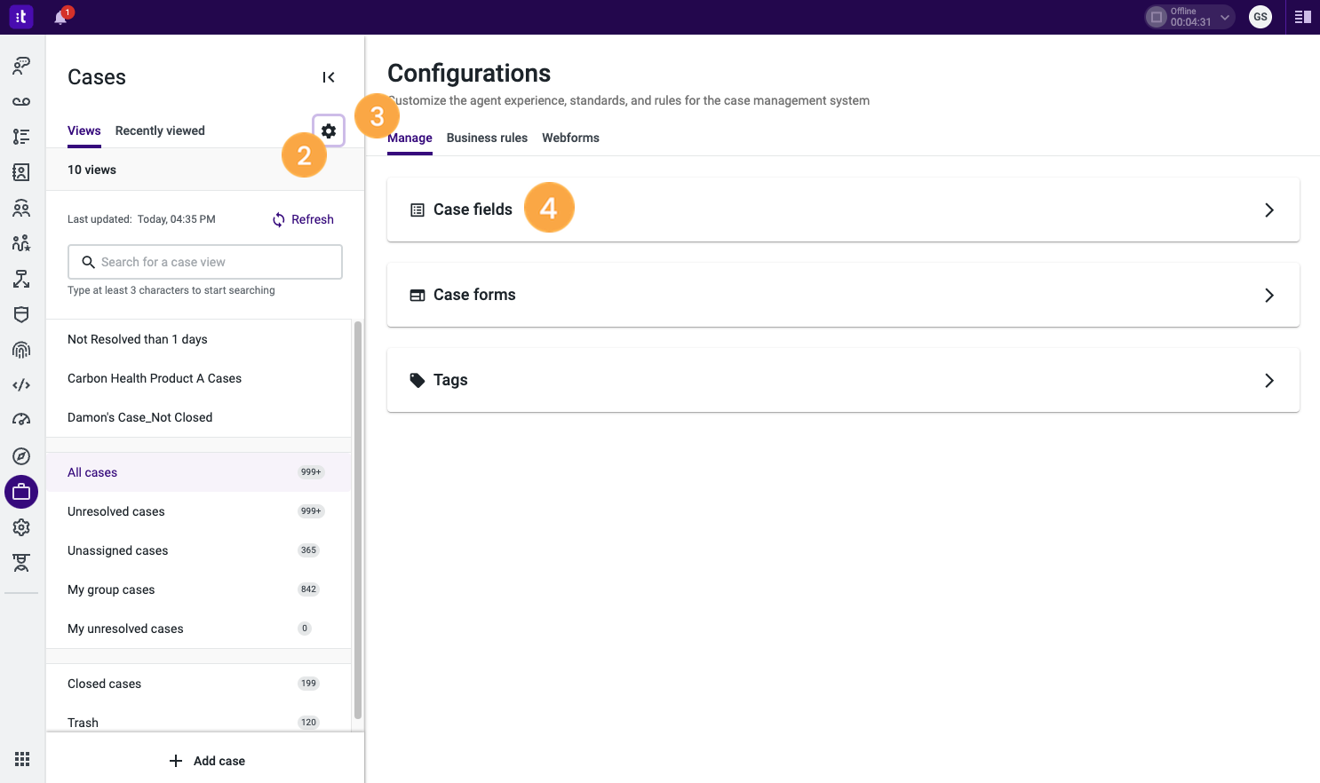Click the Refresh button
The image size is (1320, 783).
[303, 219]
